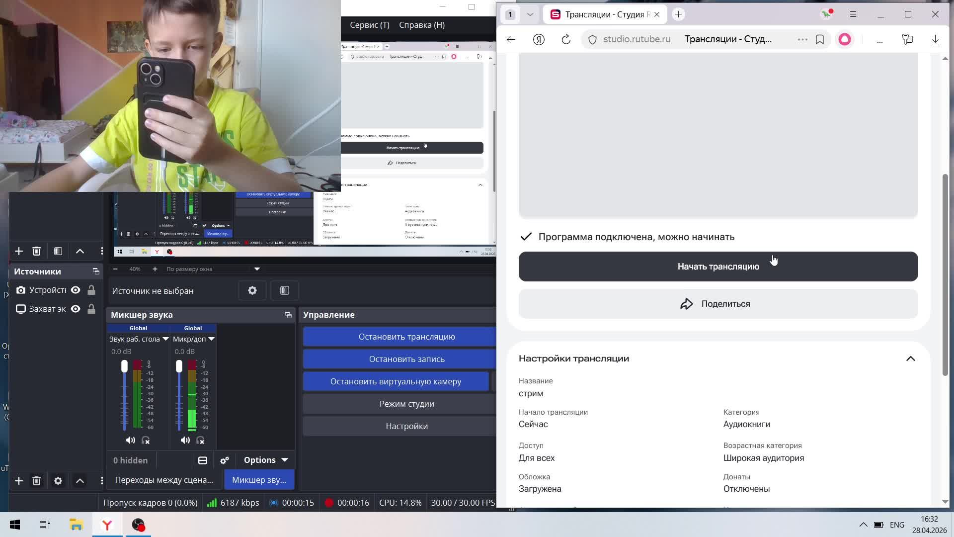Click the browser address field studio.rutube.ru
The height and width of the screenshot is (537, 954).
[636, 39]
